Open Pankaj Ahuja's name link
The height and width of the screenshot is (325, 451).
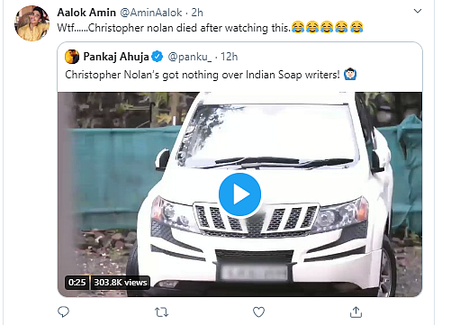click(x=116, y=57)
